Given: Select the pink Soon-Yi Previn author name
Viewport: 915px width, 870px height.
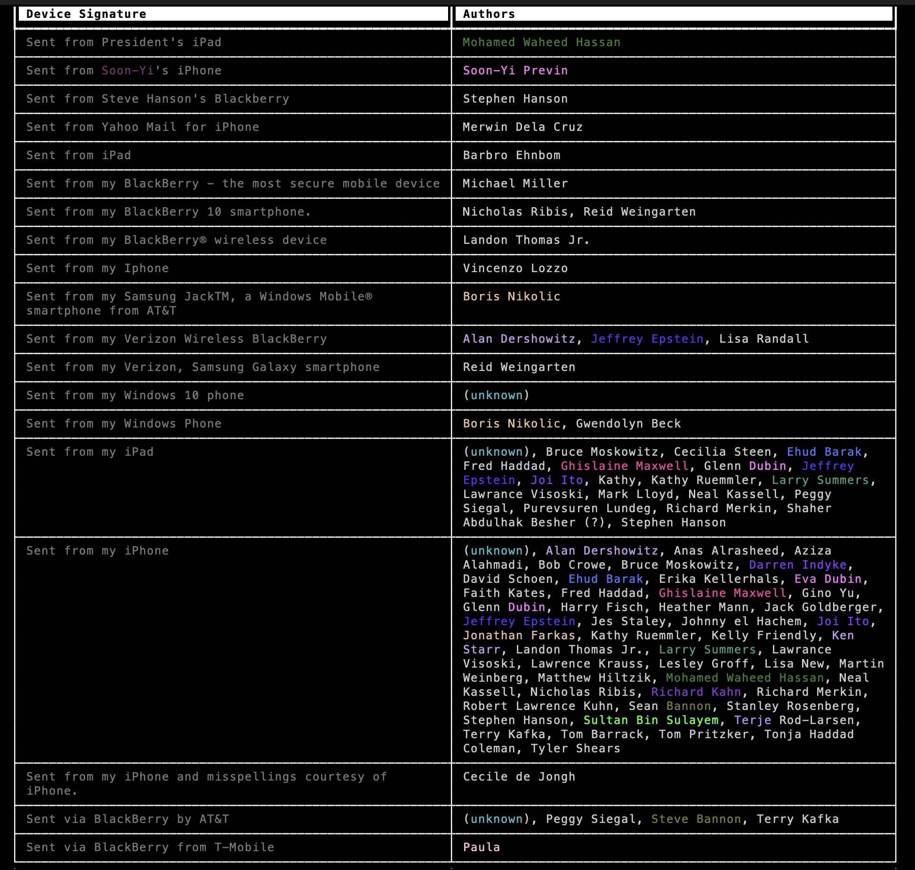Looking at the screenshot, I should click(x=515, y=71).
